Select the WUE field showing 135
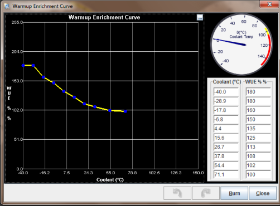The image size is (280, 206). pos(258,129)
